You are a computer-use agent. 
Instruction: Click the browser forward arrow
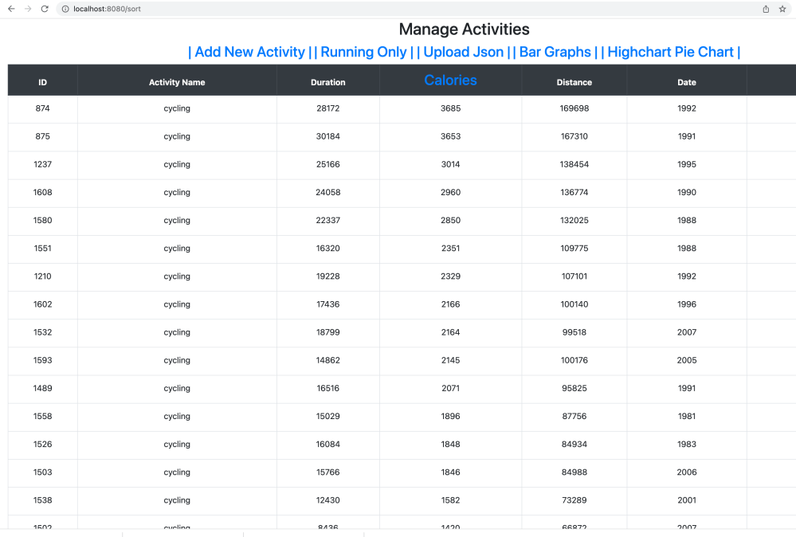click(x=28, y=9)
